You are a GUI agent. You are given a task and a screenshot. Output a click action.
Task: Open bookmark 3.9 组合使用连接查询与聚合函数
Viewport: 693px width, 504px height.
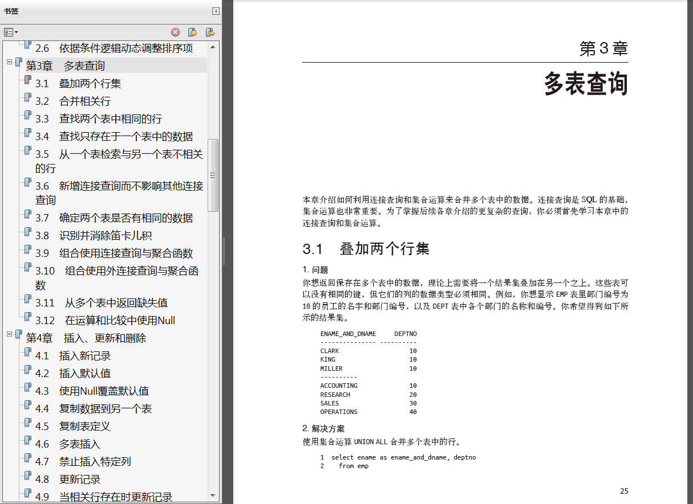click(x=114, y=253)
